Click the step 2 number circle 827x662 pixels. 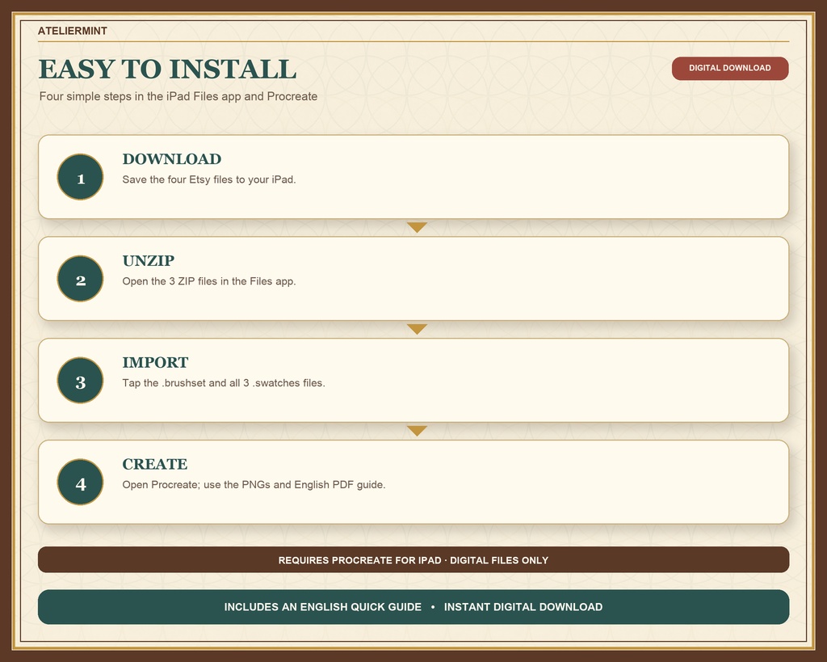pos(80,279)
